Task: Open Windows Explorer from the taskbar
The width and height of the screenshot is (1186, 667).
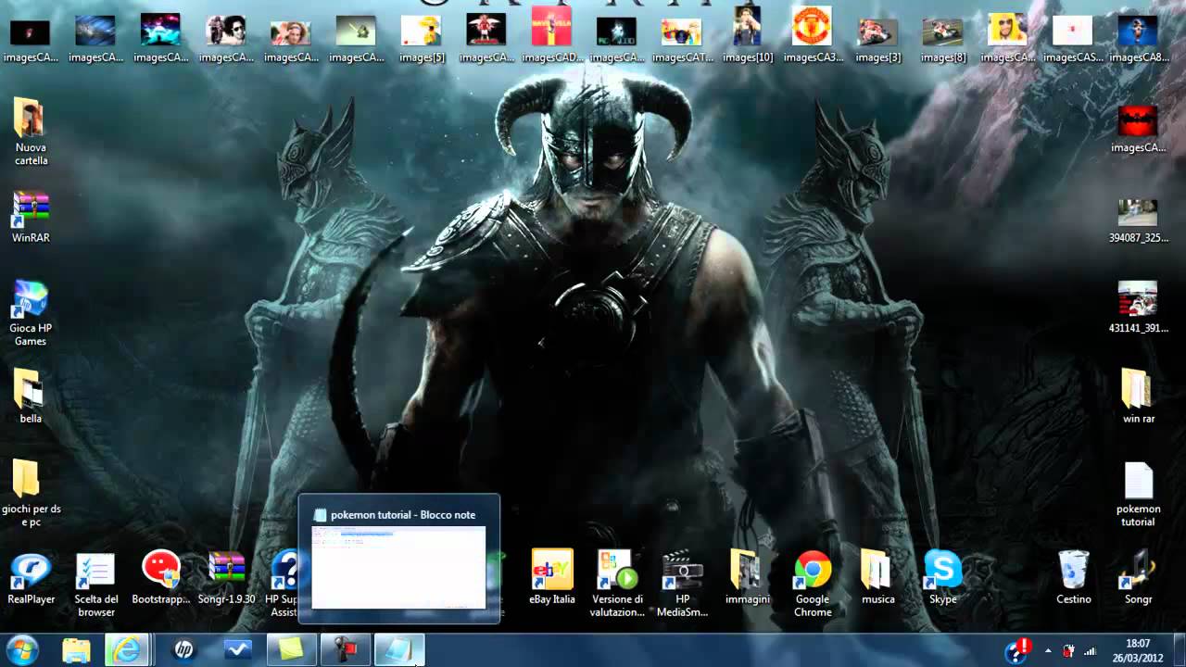Action: [x=76, y=650]
